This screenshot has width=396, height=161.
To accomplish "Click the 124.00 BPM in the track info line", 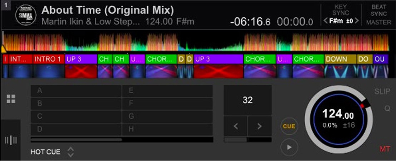I will (159, 22).
